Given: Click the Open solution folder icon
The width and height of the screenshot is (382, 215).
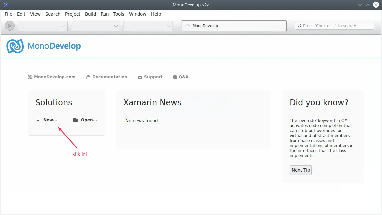Looking at the screenshot, I should coord(75,120).
